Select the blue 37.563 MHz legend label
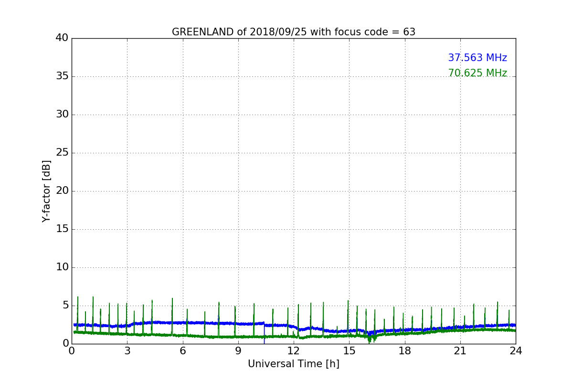This screenshot has height=382, width=573. point(477,58)
